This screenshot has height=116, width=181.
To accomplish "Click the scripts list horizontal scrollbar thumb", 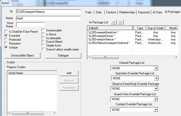I will click(28, 113).
